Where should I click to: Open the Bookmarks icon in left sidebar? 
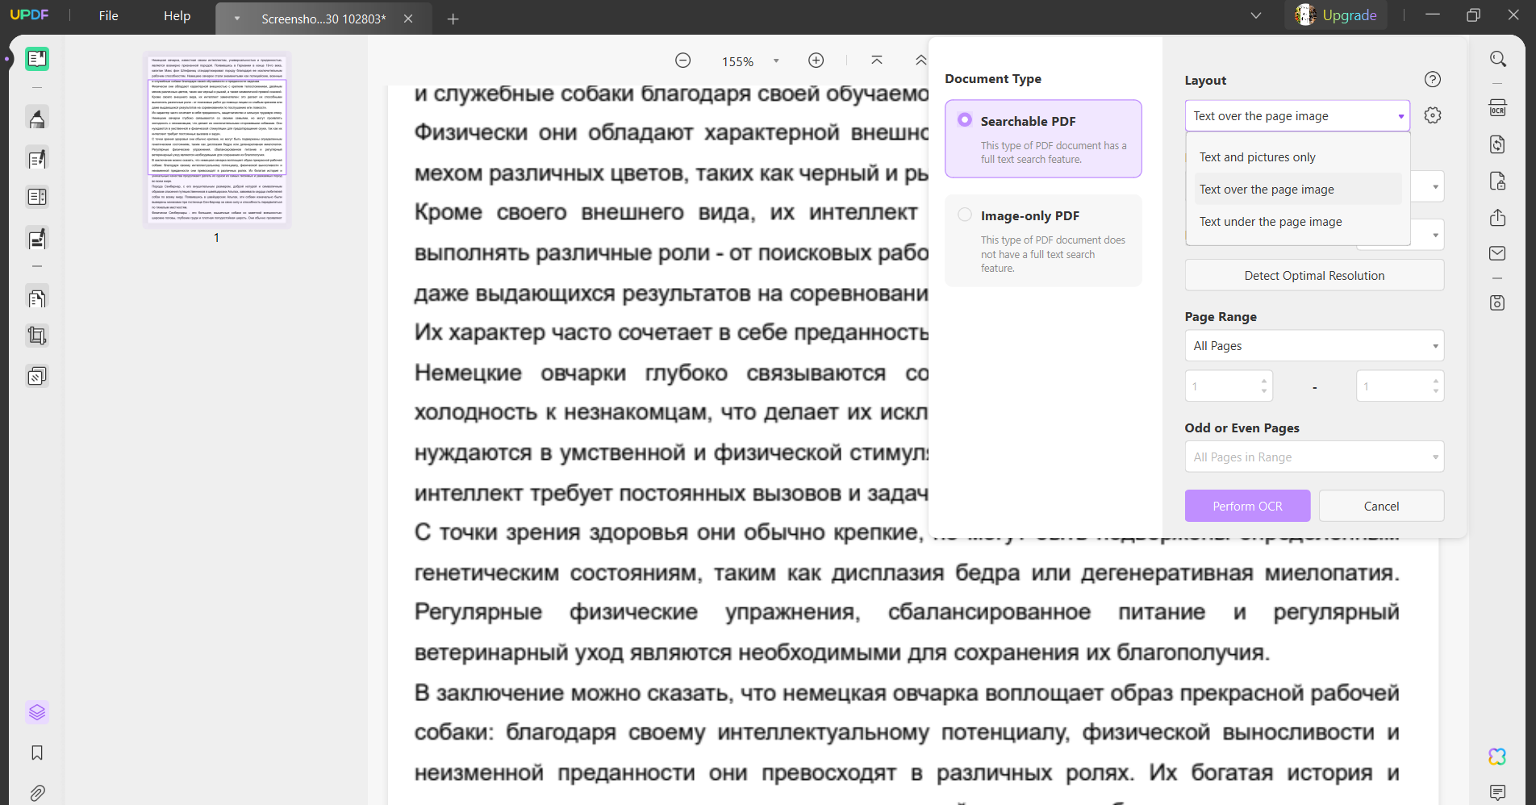pos(37,753)
